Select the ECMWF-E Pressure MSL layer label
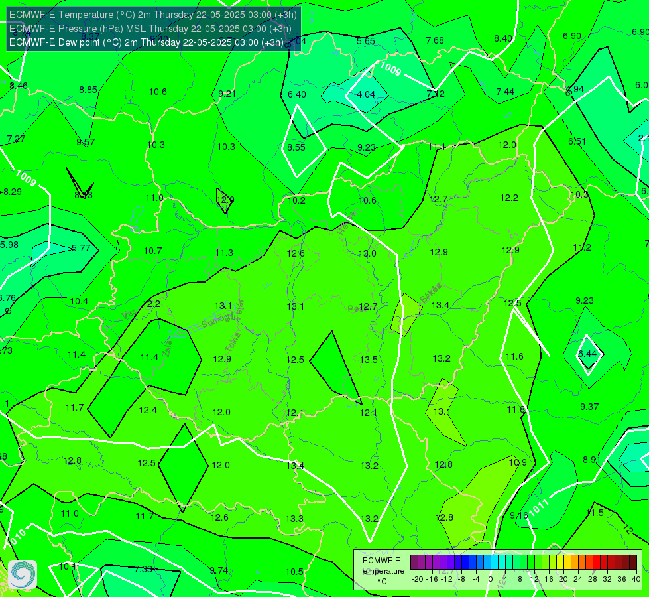649x597 pixels. coord(150,29)
